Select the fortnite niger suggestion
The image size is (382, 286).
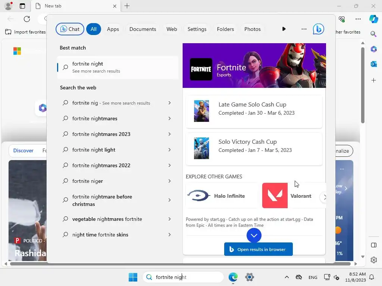point(87,181)
